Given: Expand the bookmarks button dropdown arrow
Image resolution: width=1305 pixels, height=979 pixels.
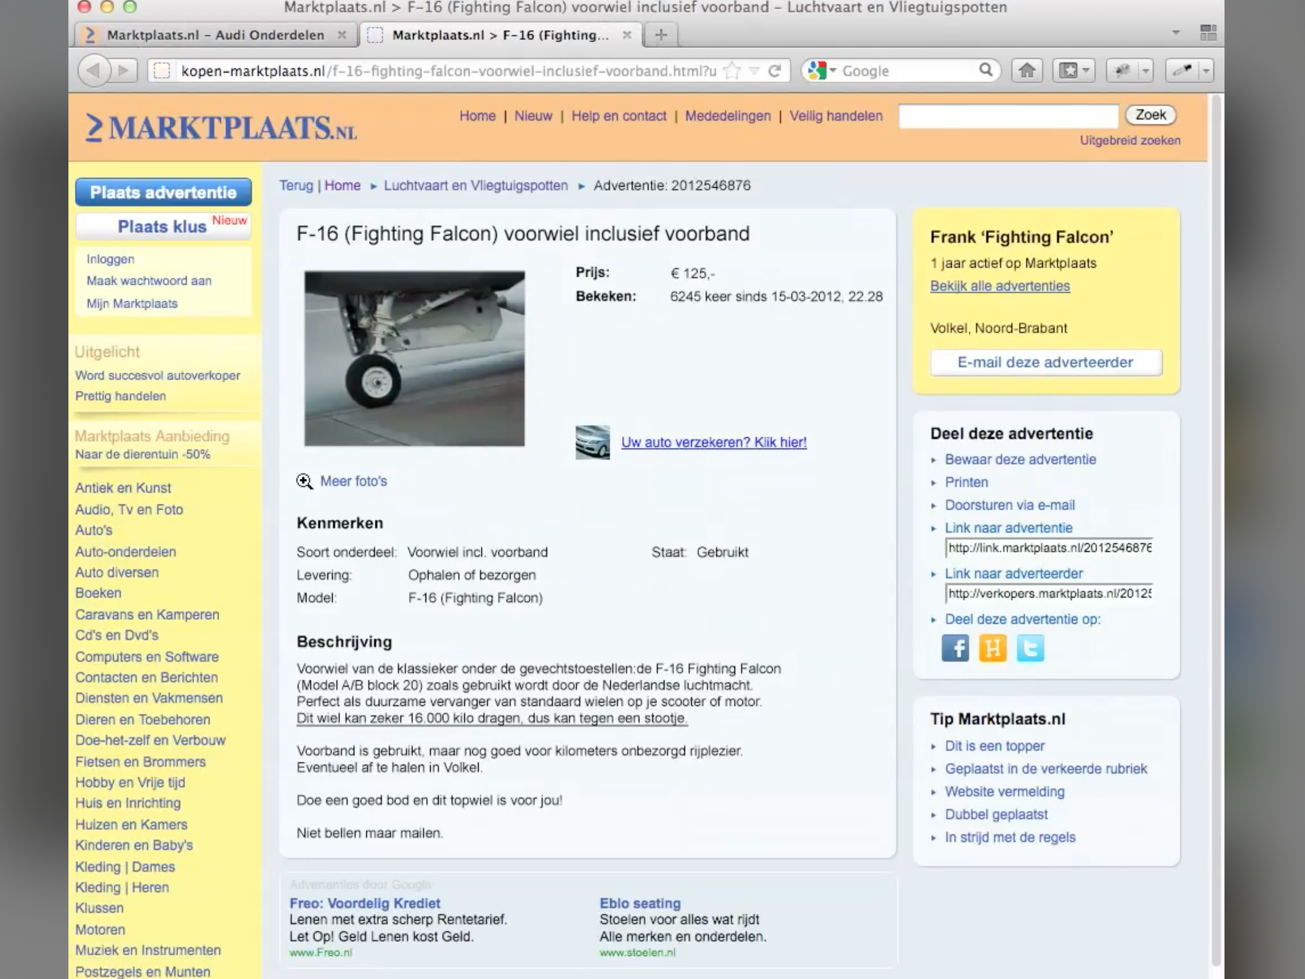Looking at the screenshot, I should click(1087, 71).
